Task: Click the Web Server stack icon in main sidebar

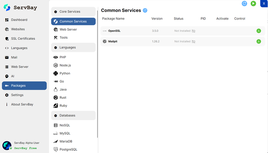Action: tap(7, 67)
